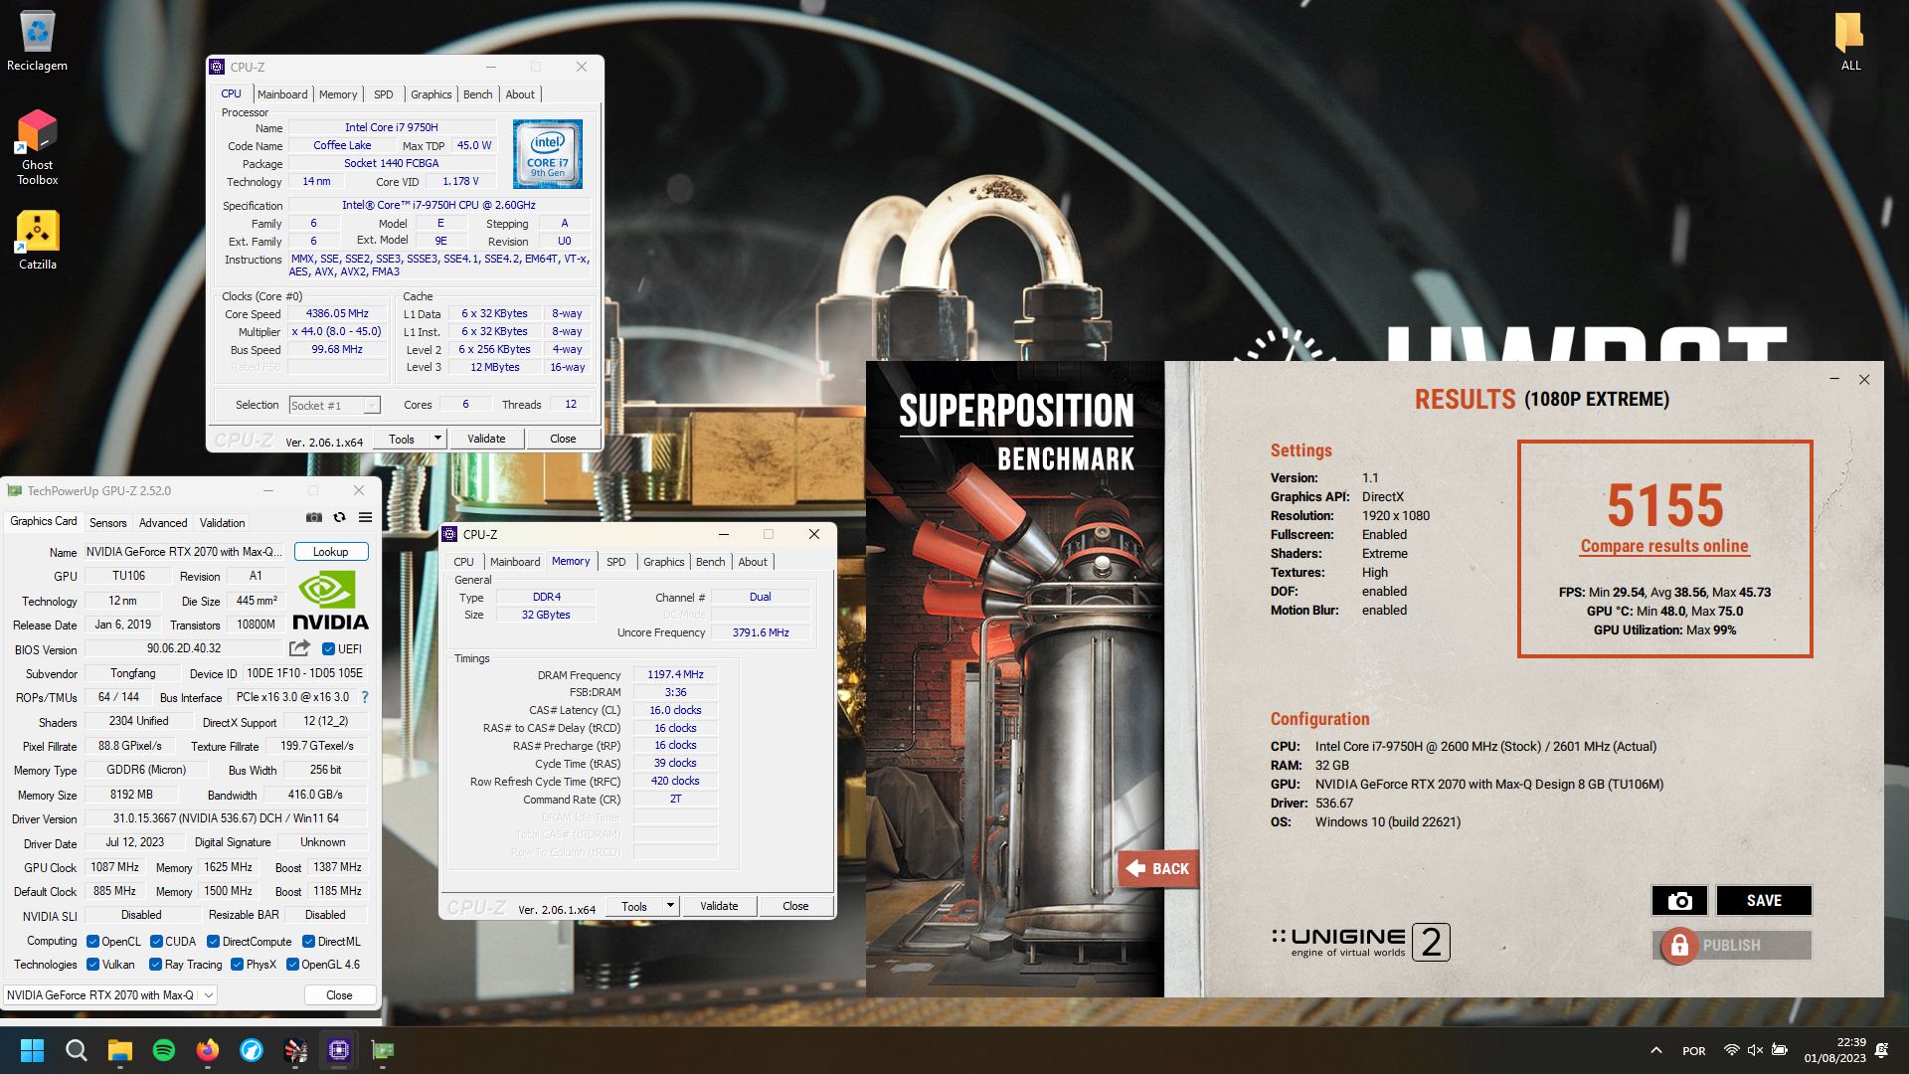Click the taskbar clock and date

pyautogui.click(x=1835, y=1050)
